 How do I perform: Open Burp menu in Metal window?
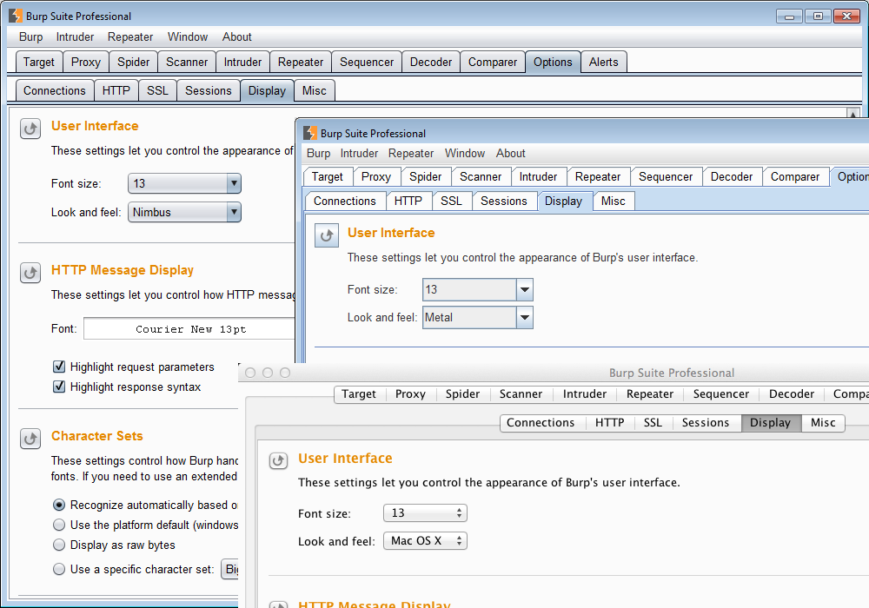point(319,154)
